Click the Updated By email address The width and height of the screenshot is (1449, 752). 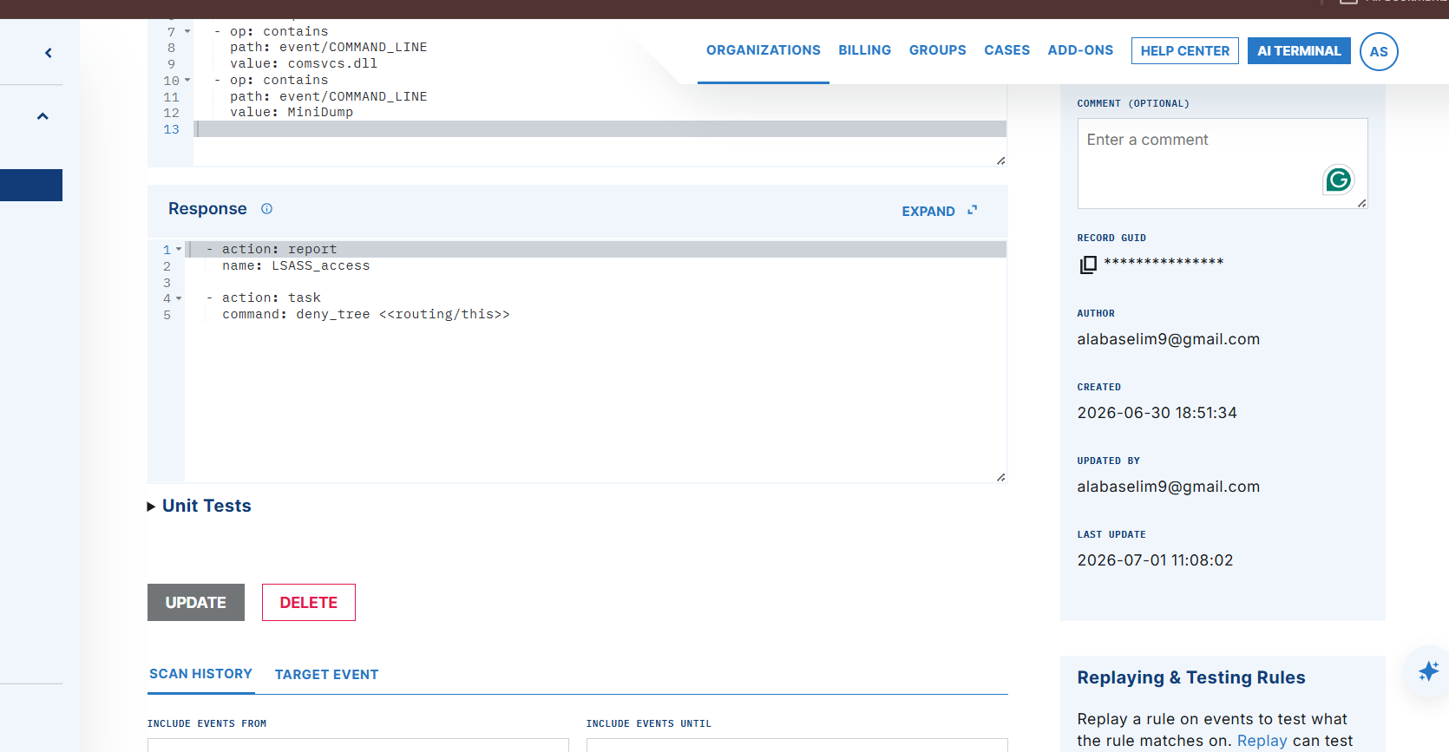pyautogui.click(x=1168, y=487)
